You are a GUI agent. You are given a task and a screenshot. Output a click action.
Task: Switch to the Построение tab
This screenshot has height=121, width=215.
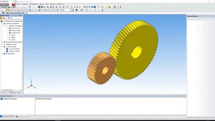pyautogui.click(x=4, y=93)
